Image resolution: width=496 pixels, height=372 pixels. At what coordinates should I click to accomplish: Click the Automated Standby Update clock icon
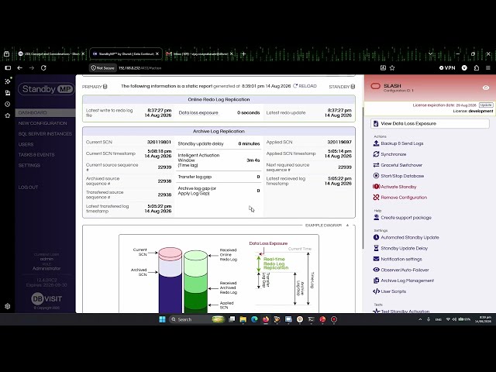pos(376,237)
